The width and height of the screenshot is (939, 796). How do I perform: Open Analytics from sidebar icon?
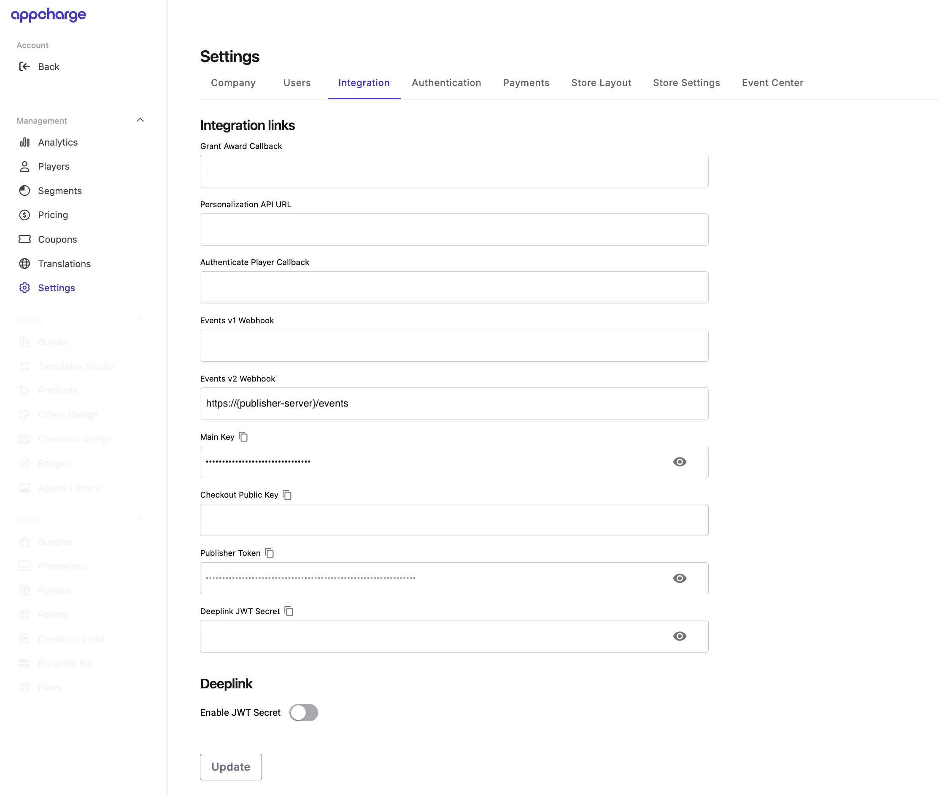(x=24, y=143)
